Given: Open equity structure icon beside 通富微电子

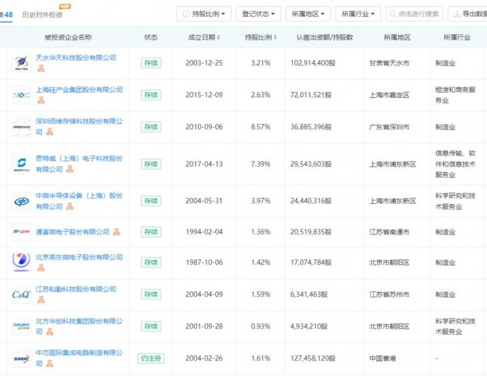Looking at the screenshot, I should (x=116, y=232).
